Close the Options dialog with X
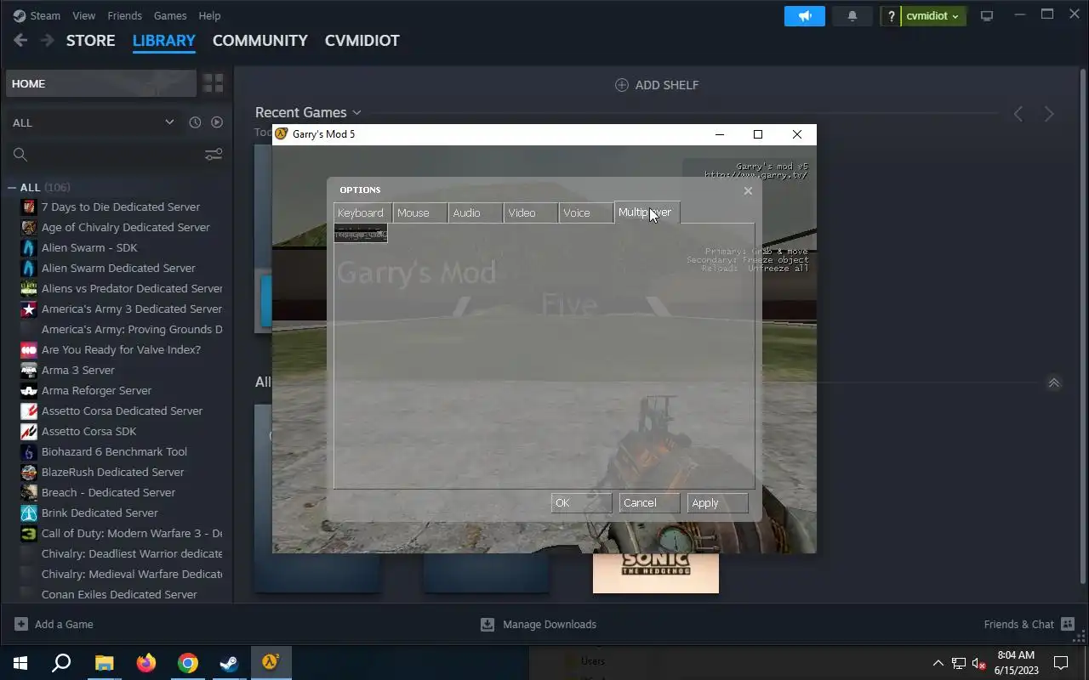The width and height of the screenshot is (1089, 680). pos(748,190)
